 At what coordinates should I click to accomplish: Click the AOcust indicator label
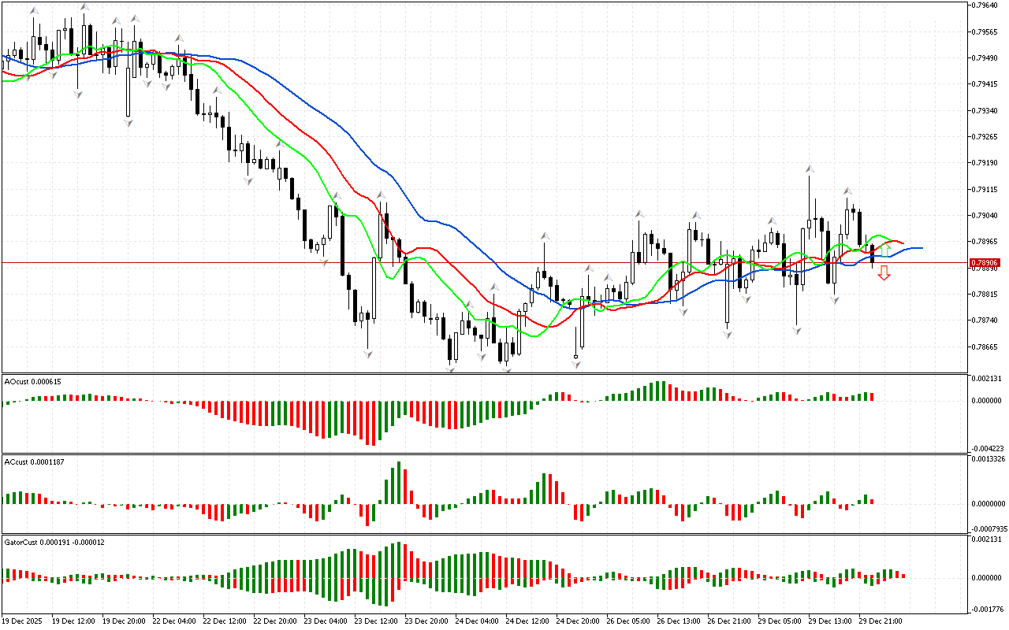pyautogui.click(x=32, y=381)
